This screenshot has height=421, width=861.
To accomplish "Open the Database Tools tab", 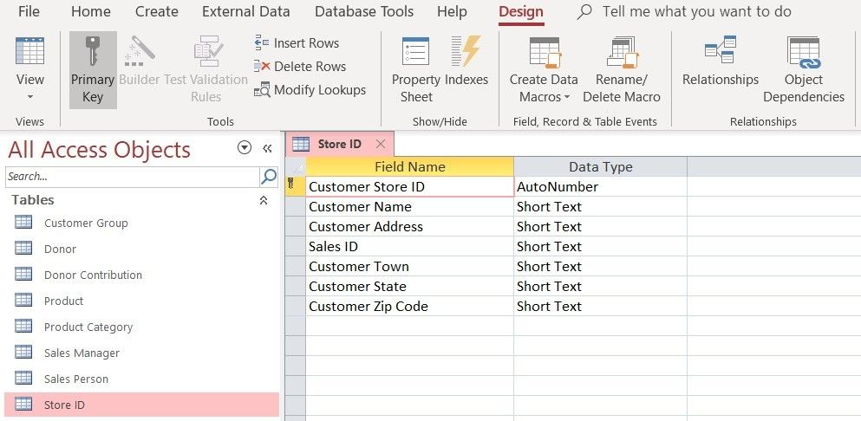I will [364, 11].
